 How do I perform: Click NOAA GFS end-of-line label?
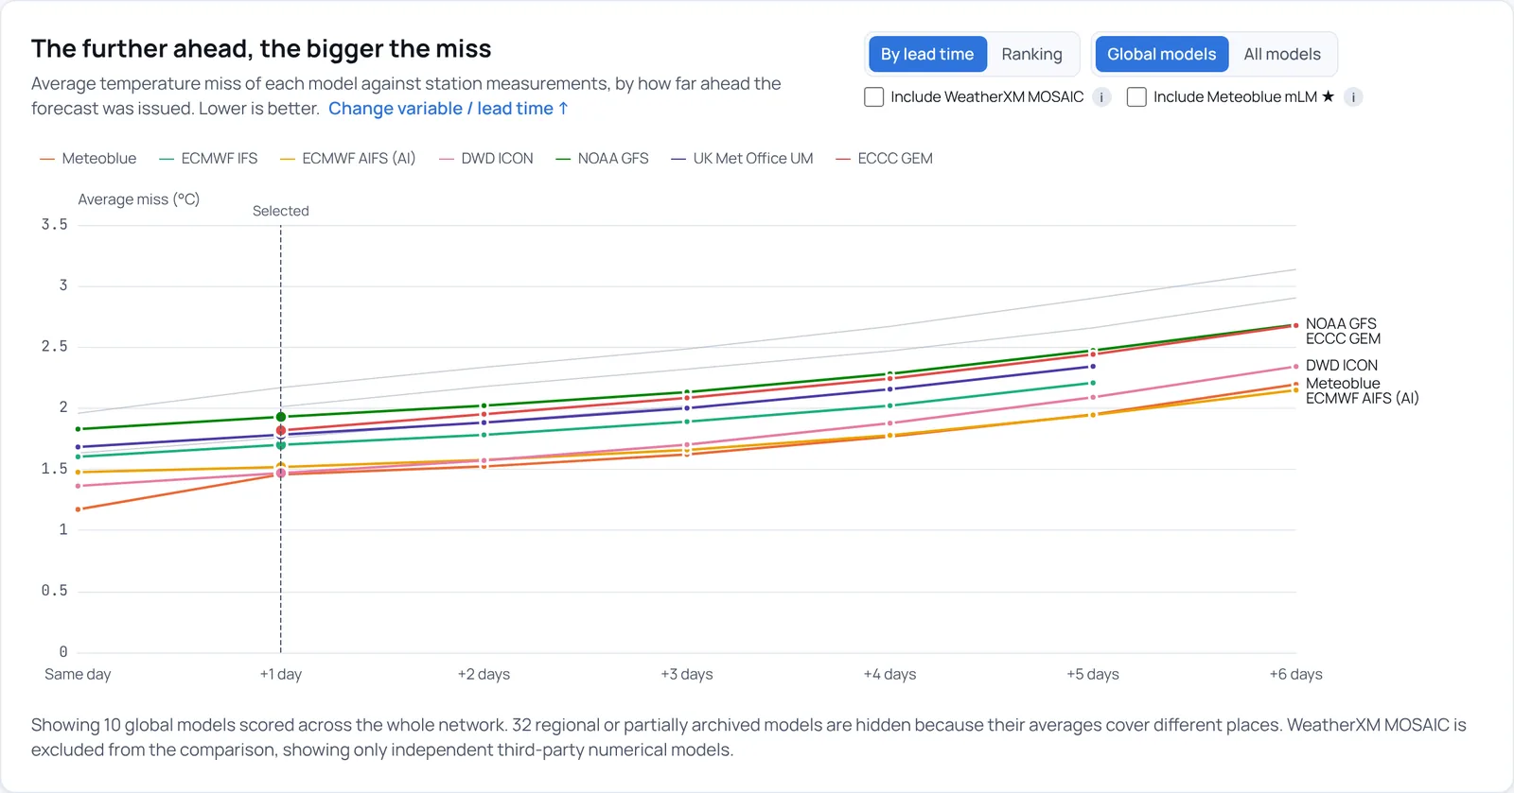click(1341, 324)
